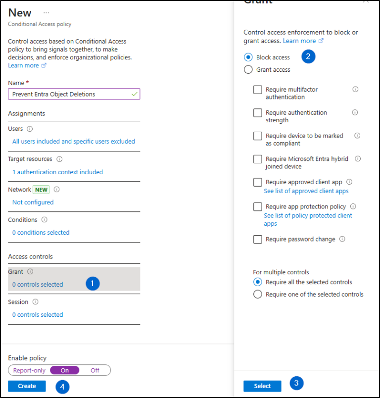Click the Create button
Screen dimensions: 380x398
click(x=27, y=386)
